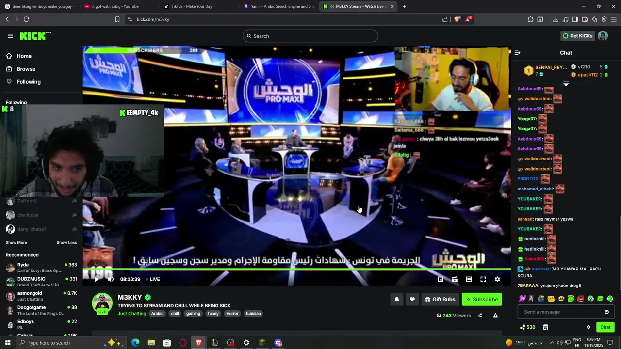The image size is (621, 349).
Task: Play the stream video
Action: (x=96, y=279)
